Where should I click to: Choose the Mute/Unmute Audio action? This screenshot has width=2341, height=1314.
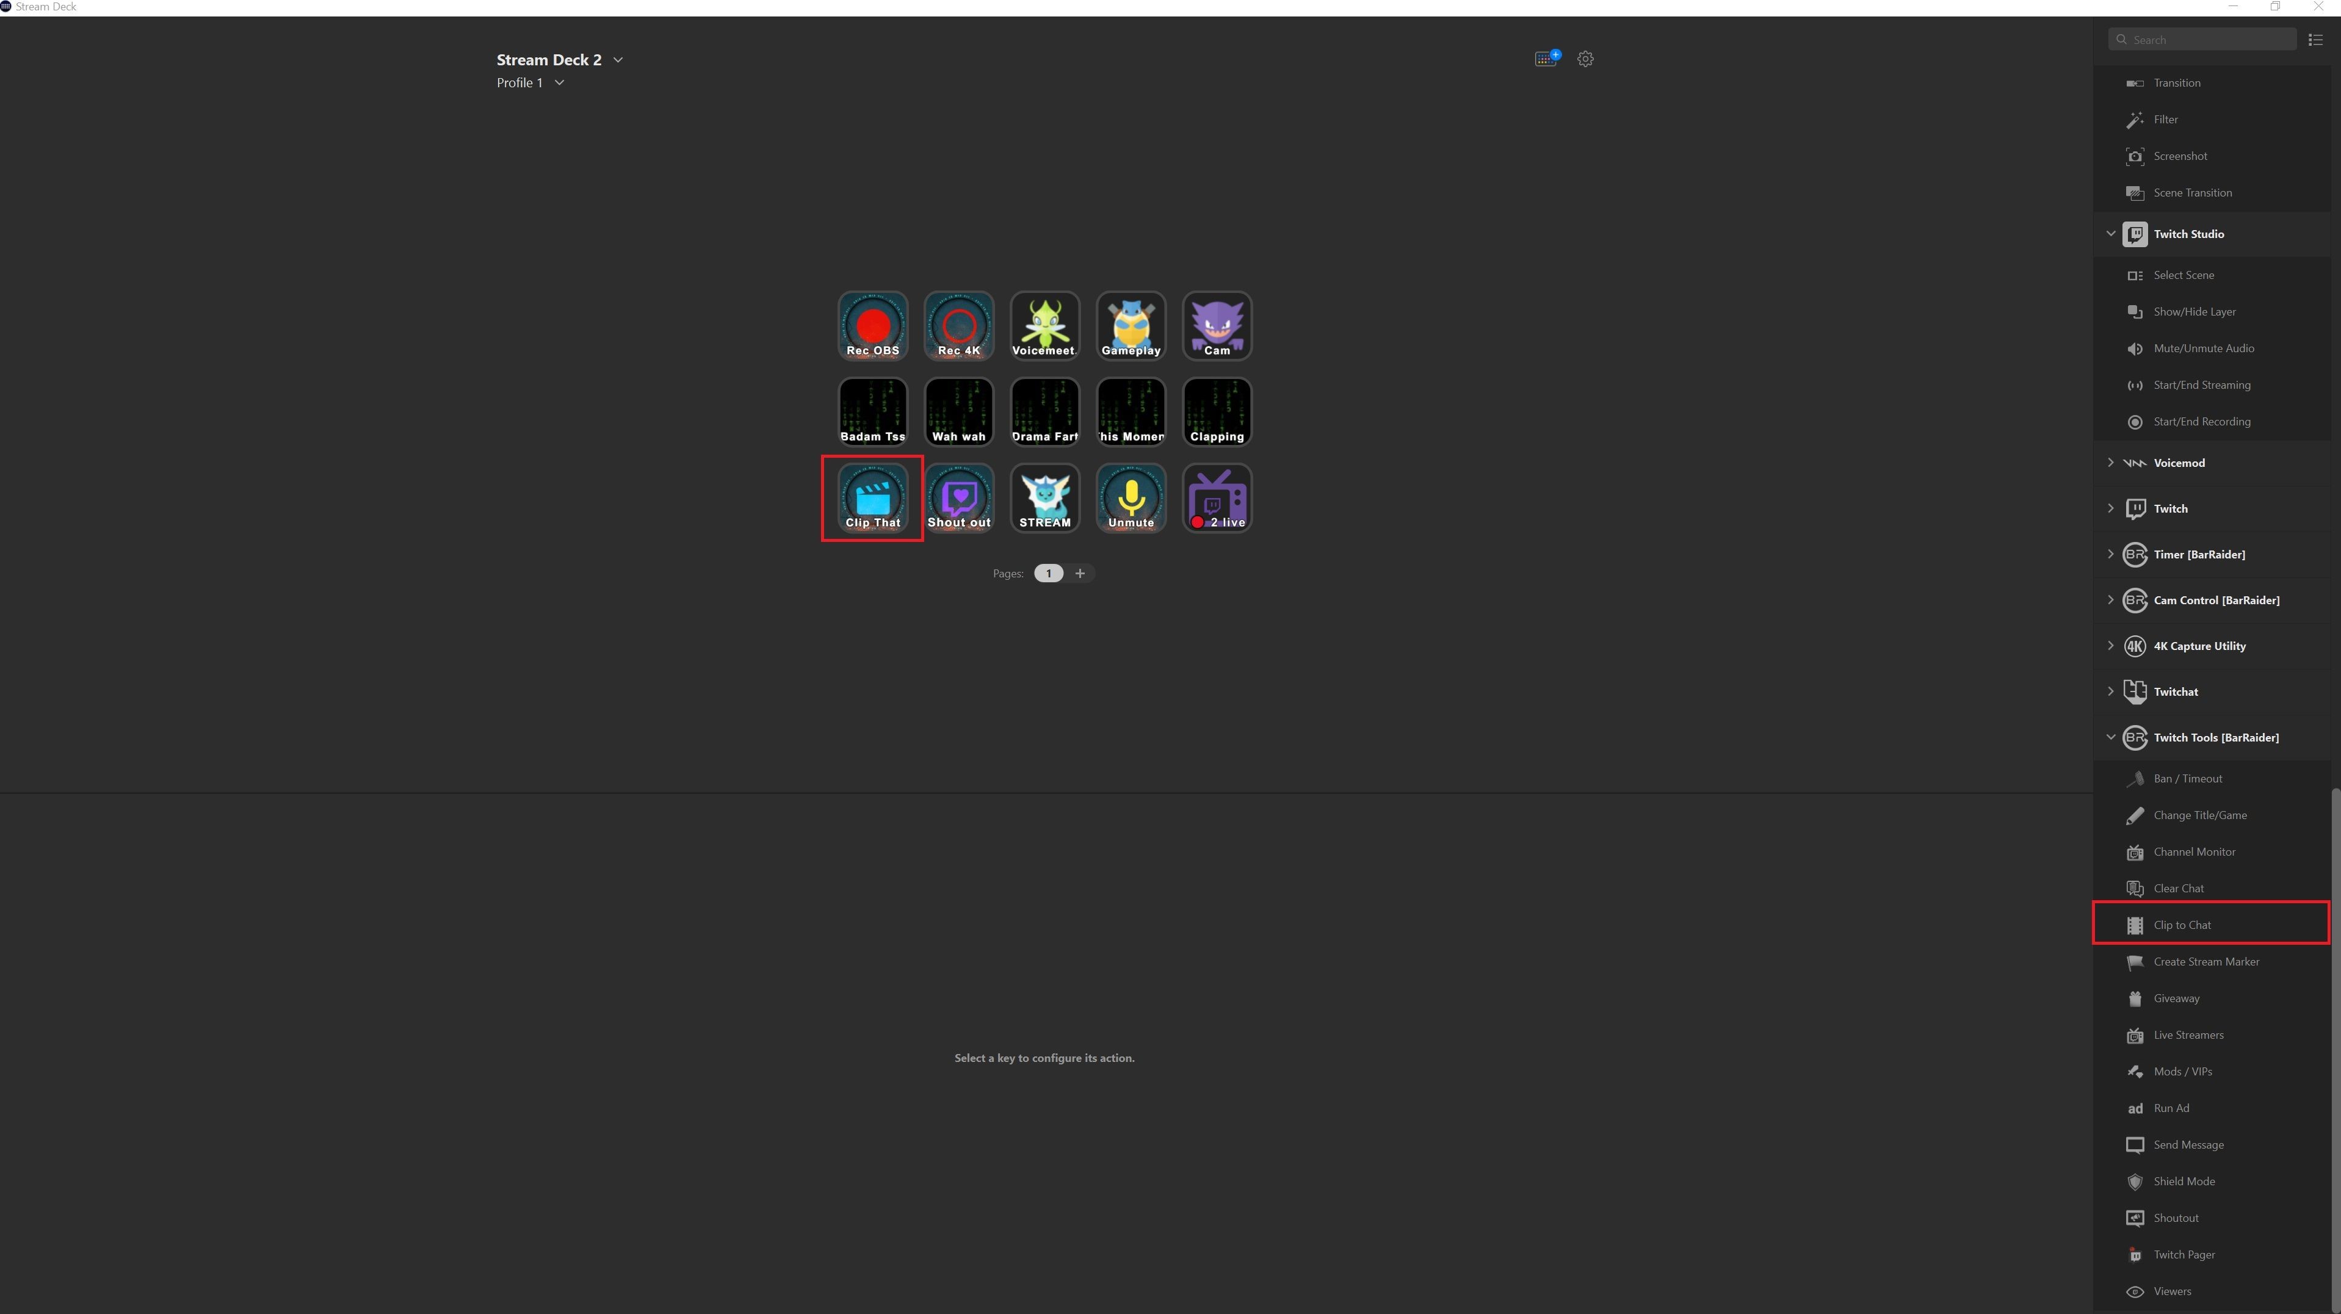[2212, 348]
